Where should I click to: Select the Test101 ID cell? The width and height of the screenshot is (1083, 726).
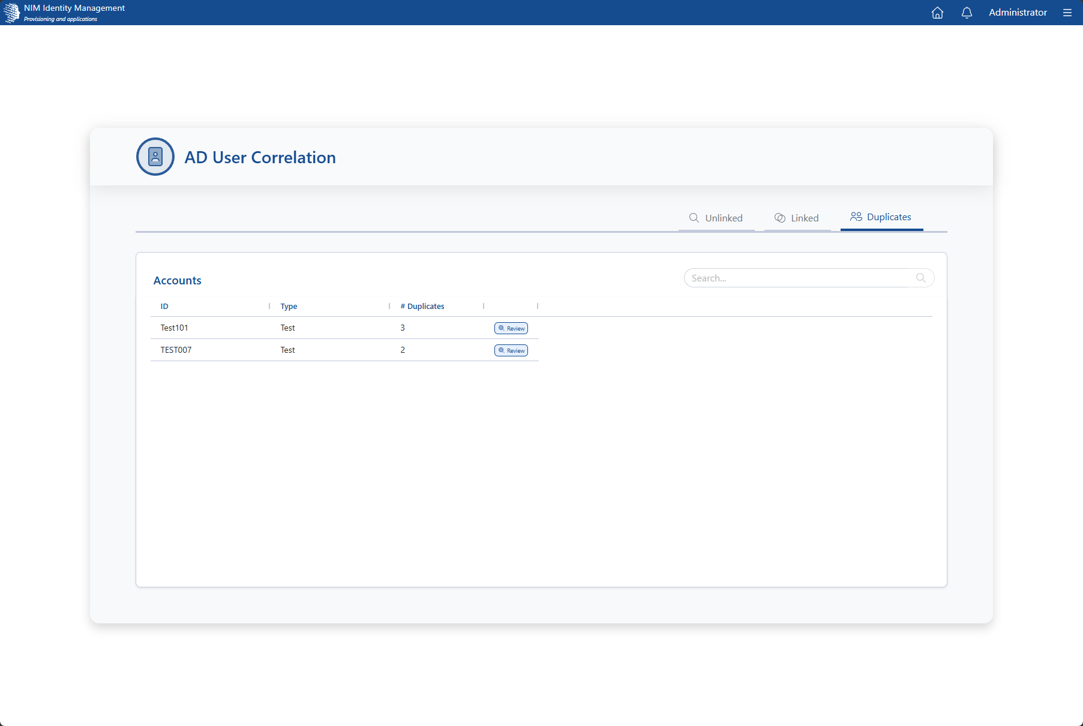(x=174, y=328)
